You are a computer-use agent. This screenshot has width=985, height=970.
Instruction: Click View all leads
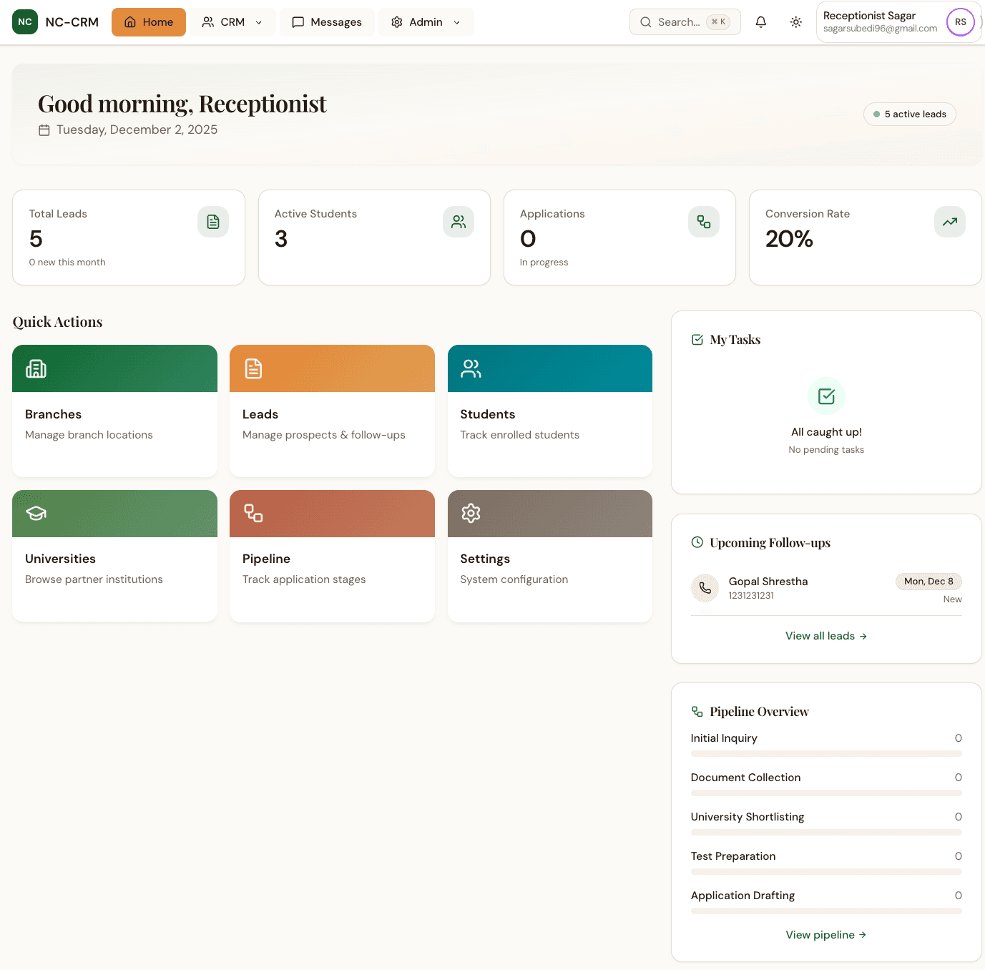tap(825, 635)
